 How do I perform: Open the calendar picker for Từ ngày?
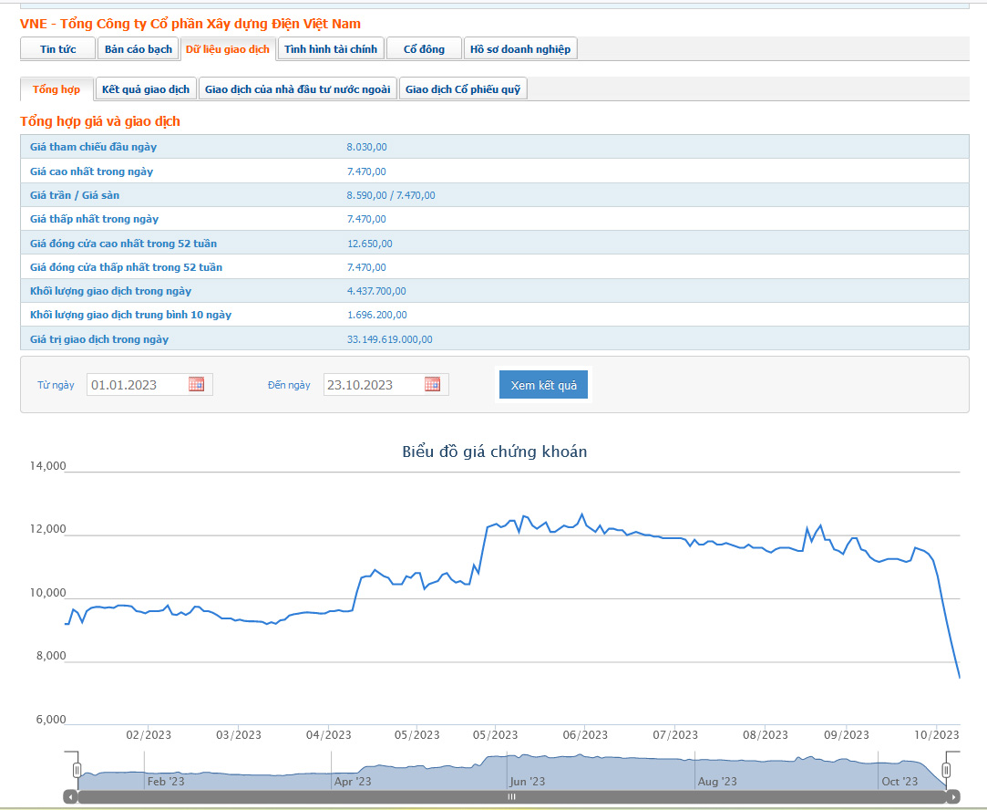(196, 384)
